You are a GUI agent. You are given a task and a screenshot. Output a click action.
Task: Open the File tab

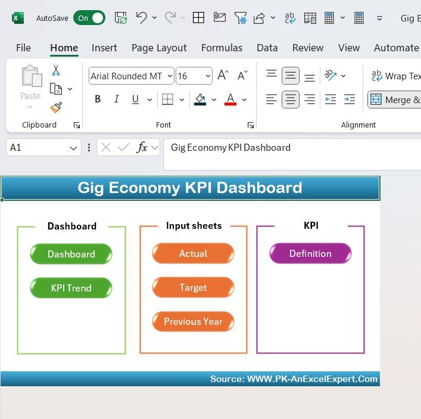tap(23, 48)
